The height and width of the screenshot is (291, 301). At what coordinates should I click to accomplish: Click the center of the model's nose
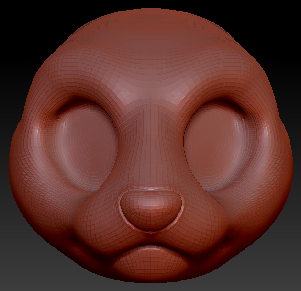click(x=151, y=209)
